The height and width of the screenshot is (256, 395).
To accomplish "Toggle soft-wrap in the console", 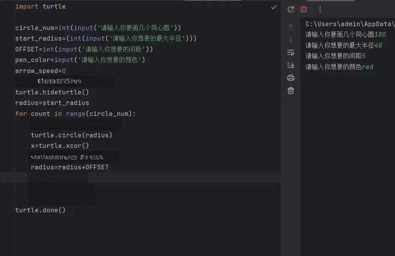I will pos(290,52).
